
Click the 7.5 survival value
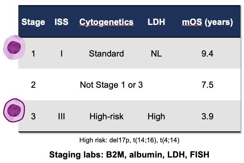coord(207,85)
